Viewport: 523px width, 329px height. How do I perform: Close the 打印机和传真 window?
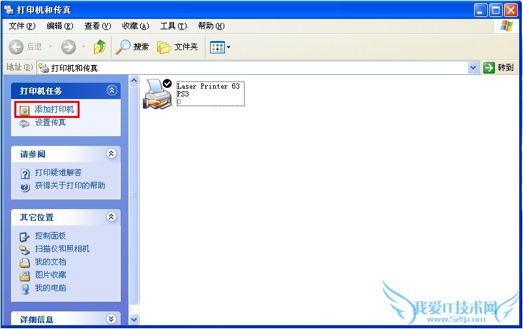511,10
